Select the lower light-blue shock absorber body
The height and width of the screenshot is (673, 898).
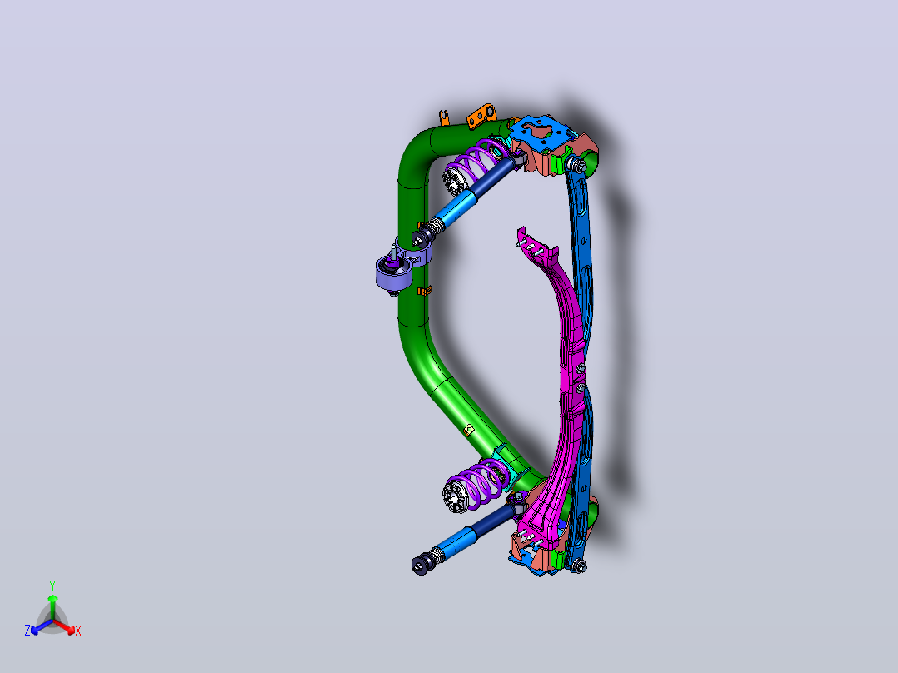[456, 543]
